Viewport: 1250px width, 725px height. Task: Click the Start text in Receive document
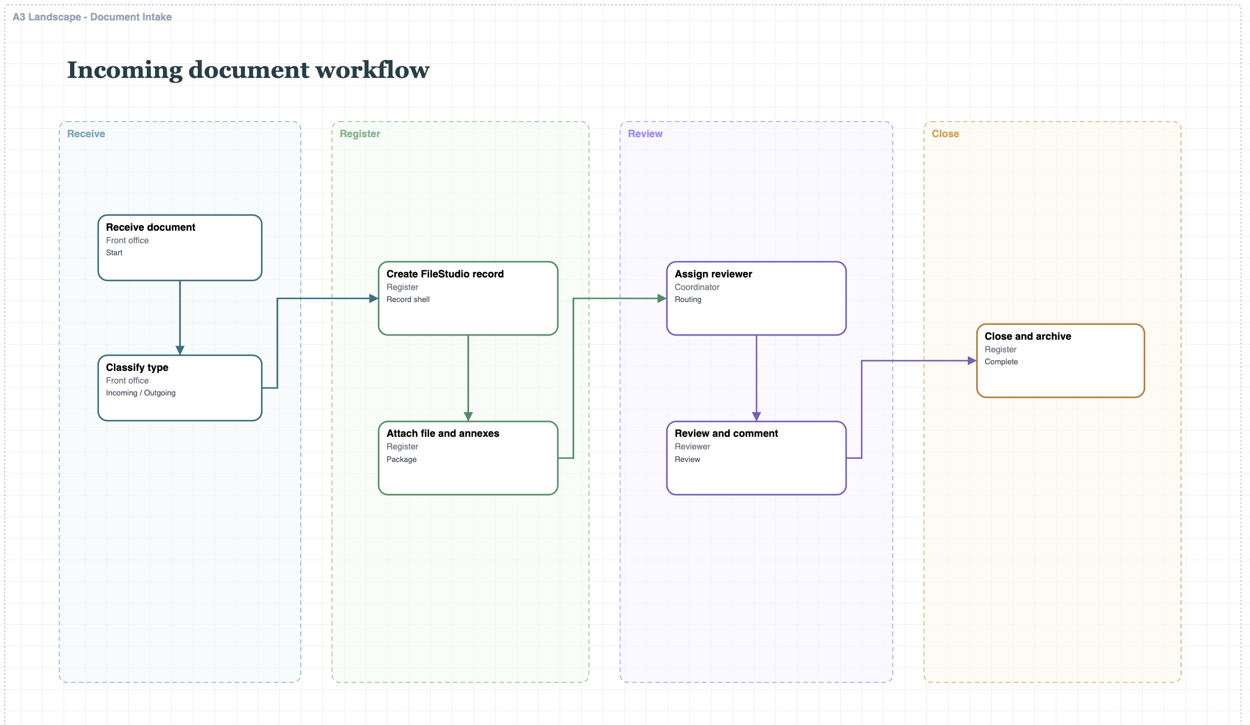(114, 253)
